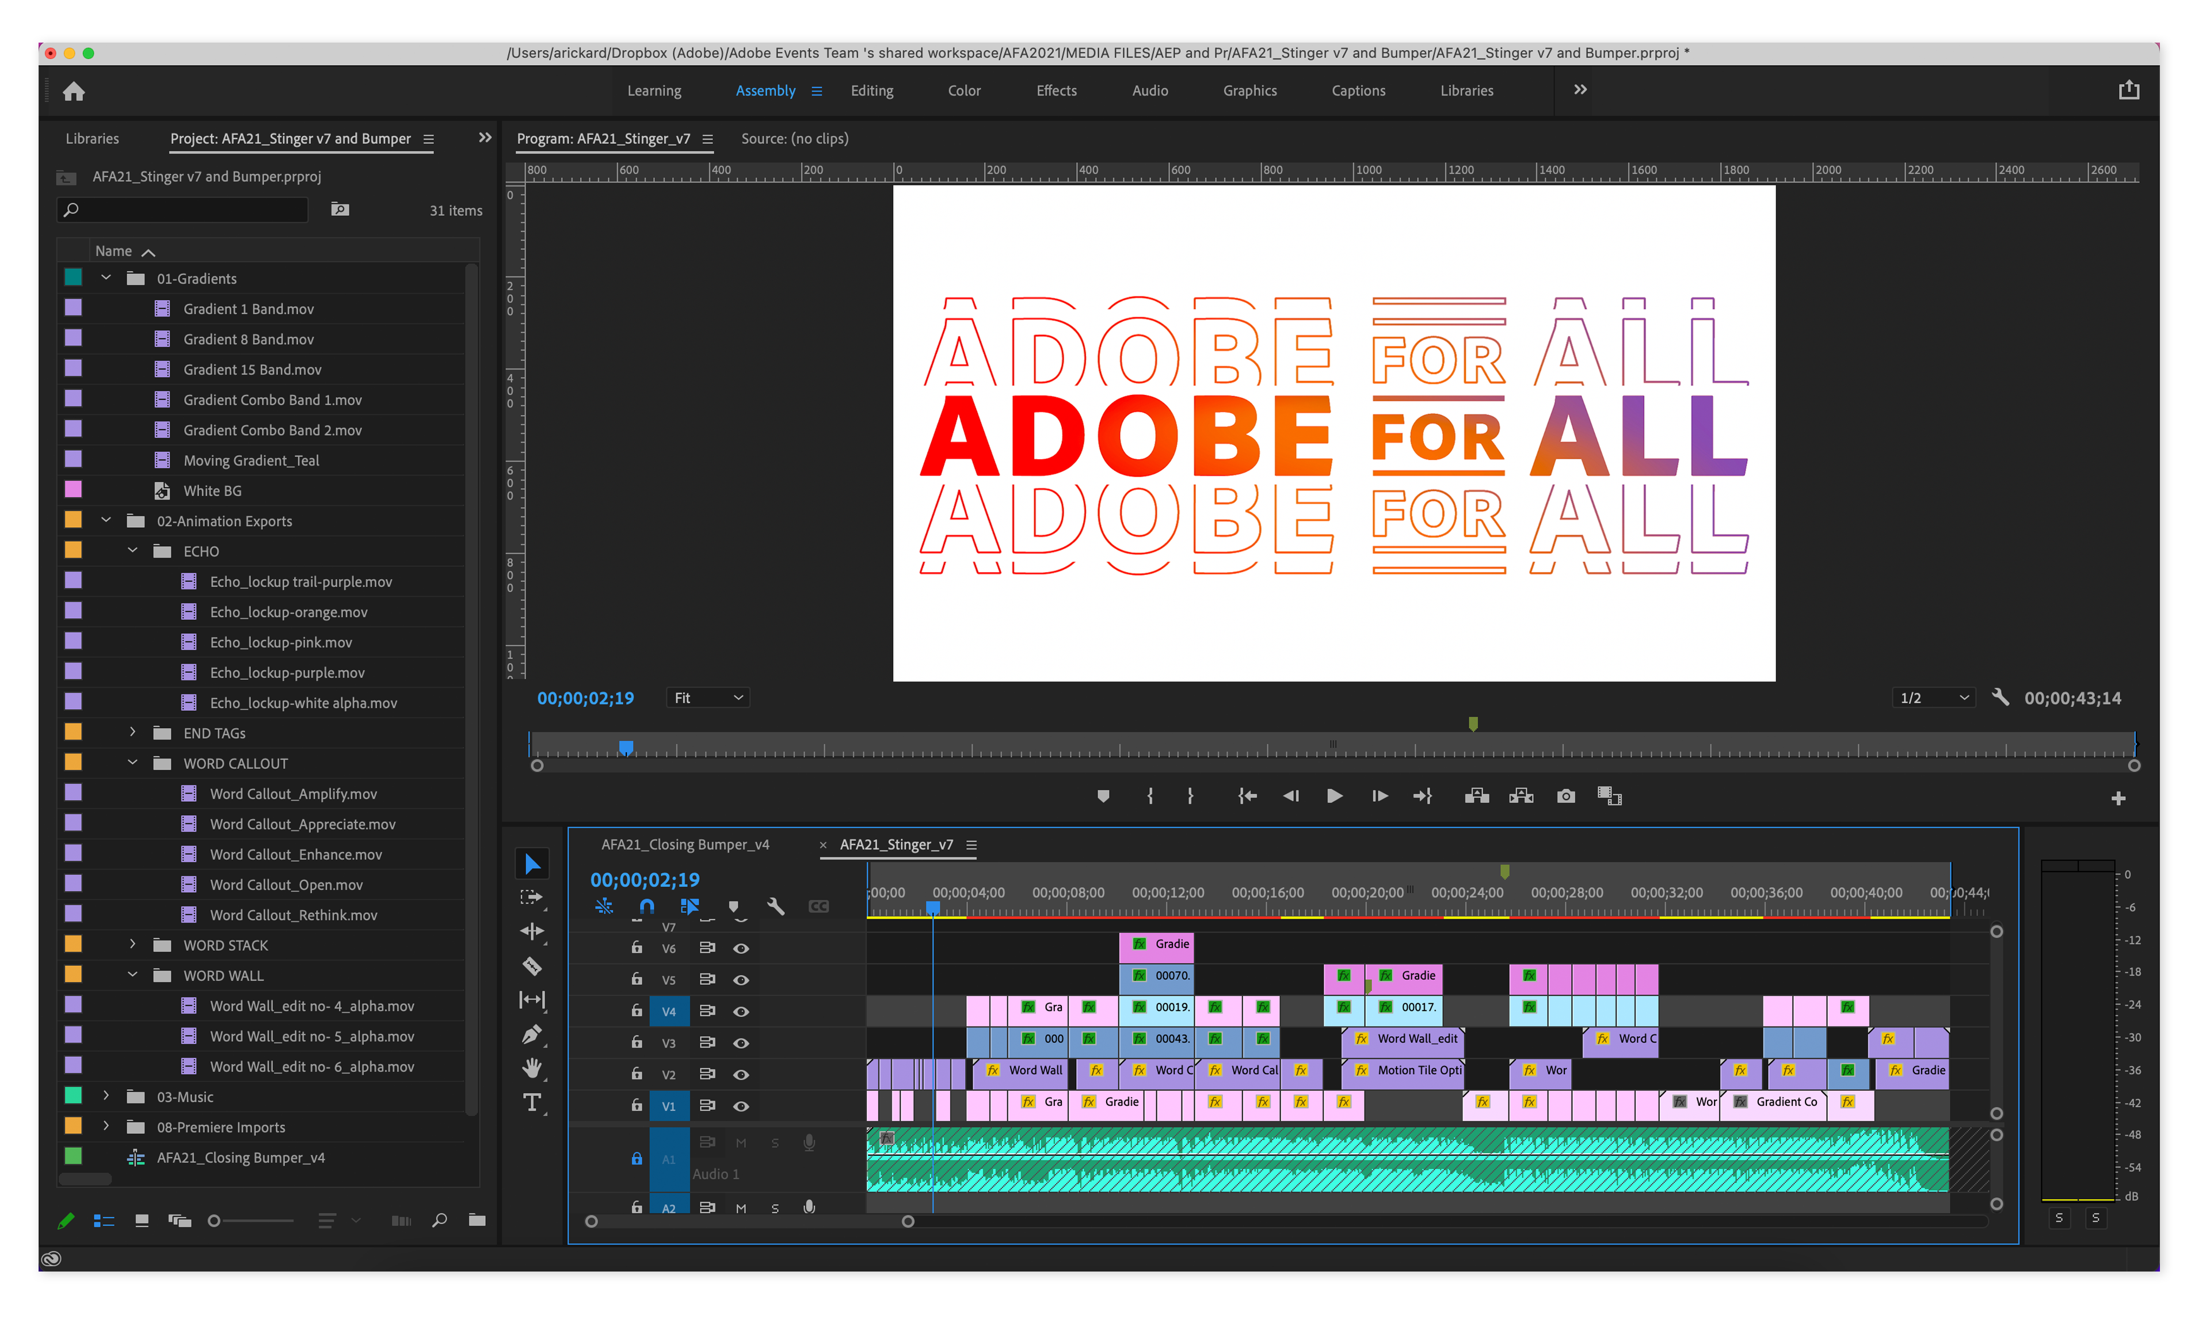2210x1317 pixels.
Task: Switch to the Effects workspace
Action: (1057, 90)
